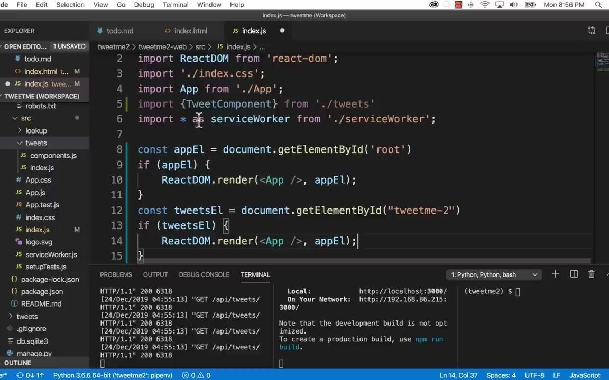Create a new terminal using the plus icon
This screenshot has width=609, height=380.
(555, 274)
